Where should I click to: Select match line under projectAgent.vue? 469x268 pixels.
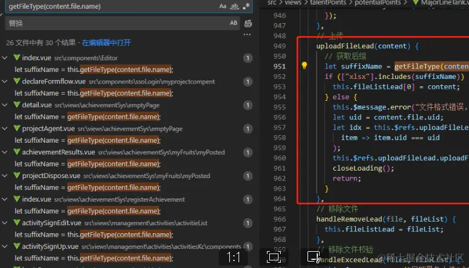coord(87,140)
